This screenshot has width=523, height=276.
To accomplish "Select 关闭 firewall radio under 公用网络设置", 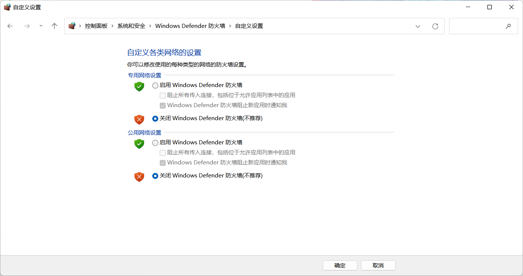I will 155,176.
